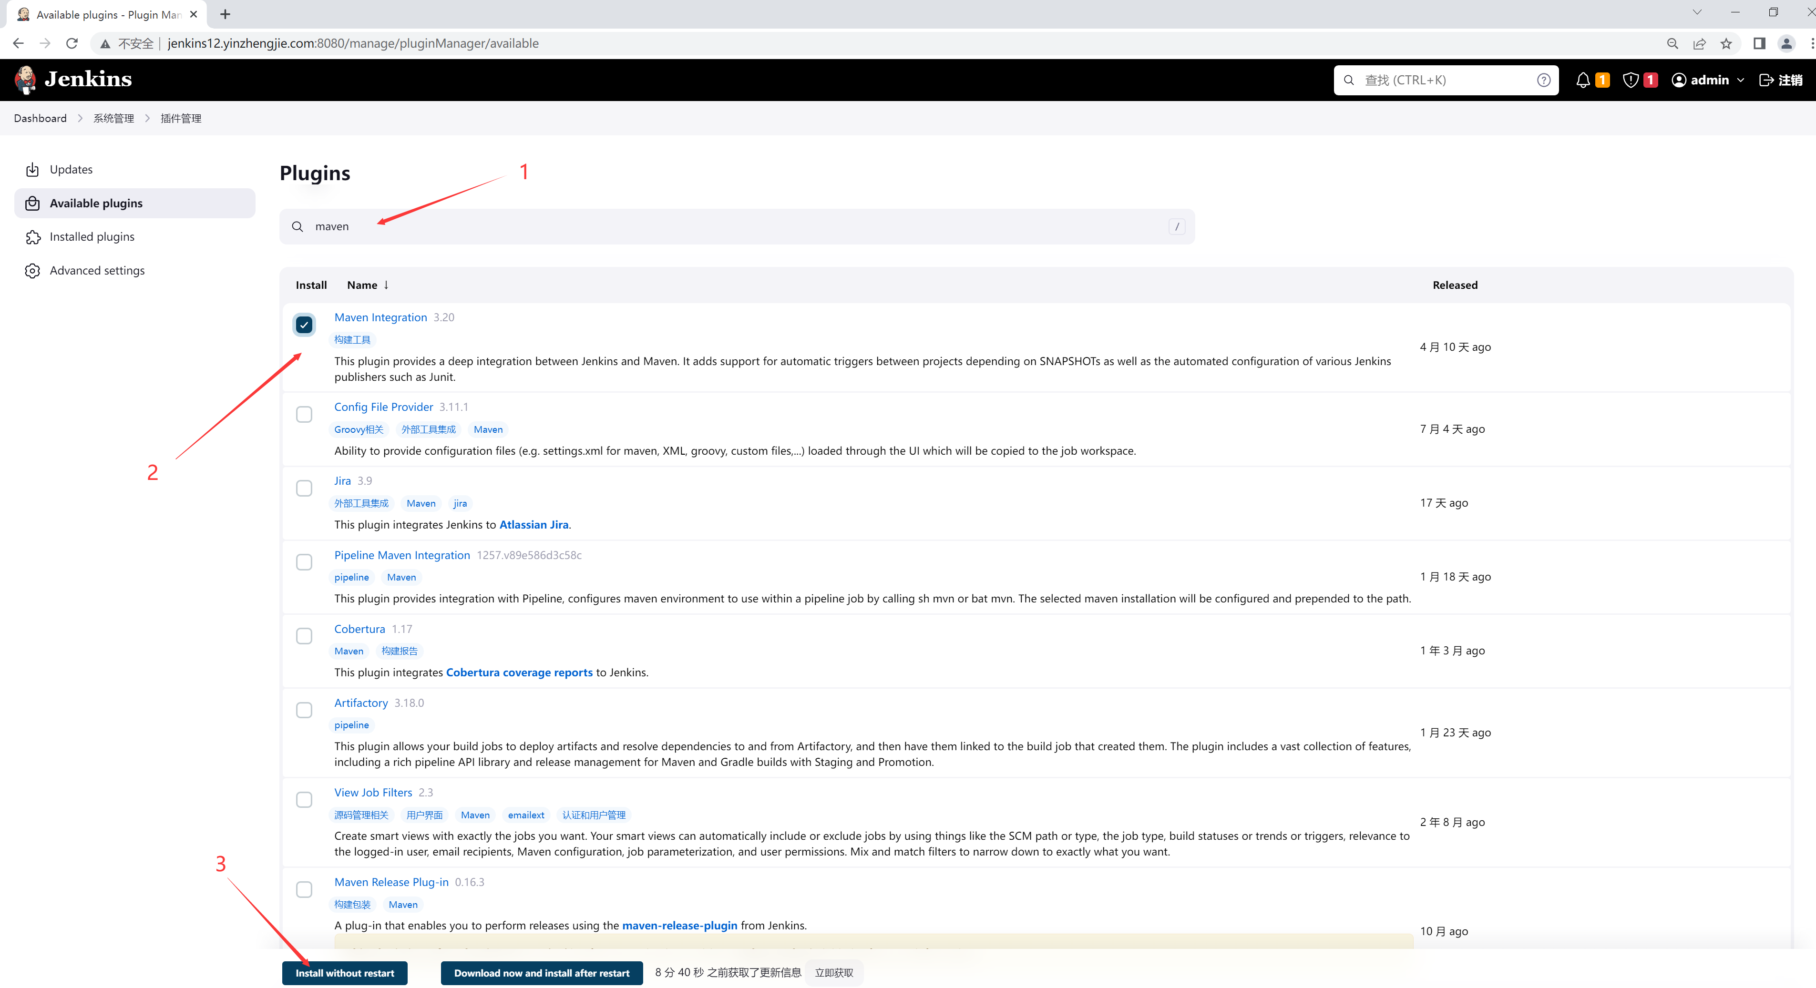Viewport: 1816px width, 988px height.
Task: Click the Dashboard breadcrumb link
Action: pyautogui.click(x=40, y=118)
